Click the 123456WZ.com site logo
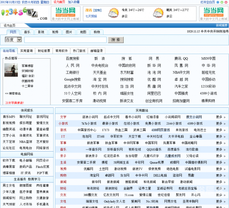Image resolution: width=229 pixels, height=208 pixels. (x=24, y=14)
